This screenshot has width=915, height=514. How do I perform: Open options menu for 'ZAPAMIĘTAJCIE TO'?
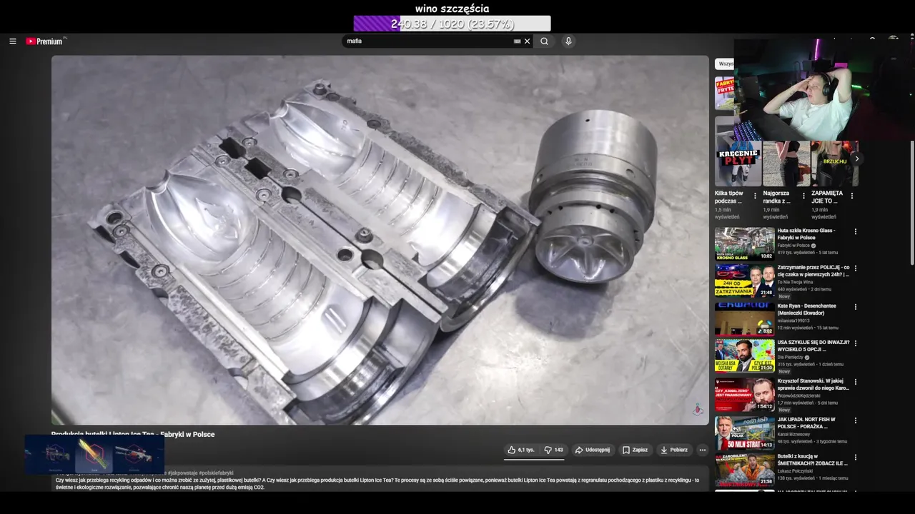[x=852, y=196]
